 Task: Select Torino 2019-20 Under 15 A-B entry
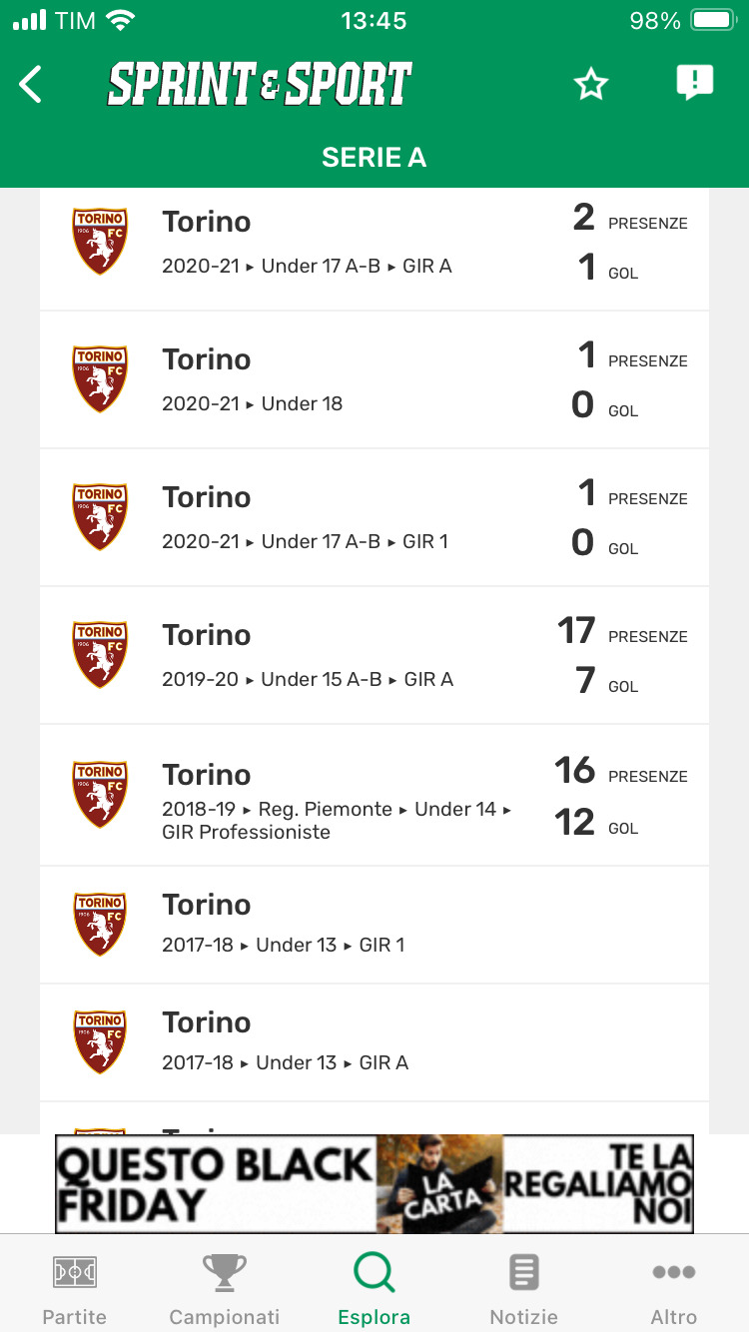(x=374, y=655)
